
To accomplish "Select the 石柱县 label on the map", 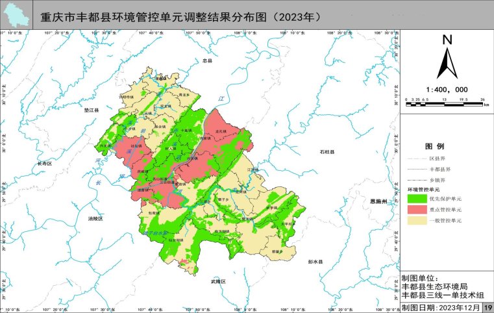I will (x=327, y=152).
